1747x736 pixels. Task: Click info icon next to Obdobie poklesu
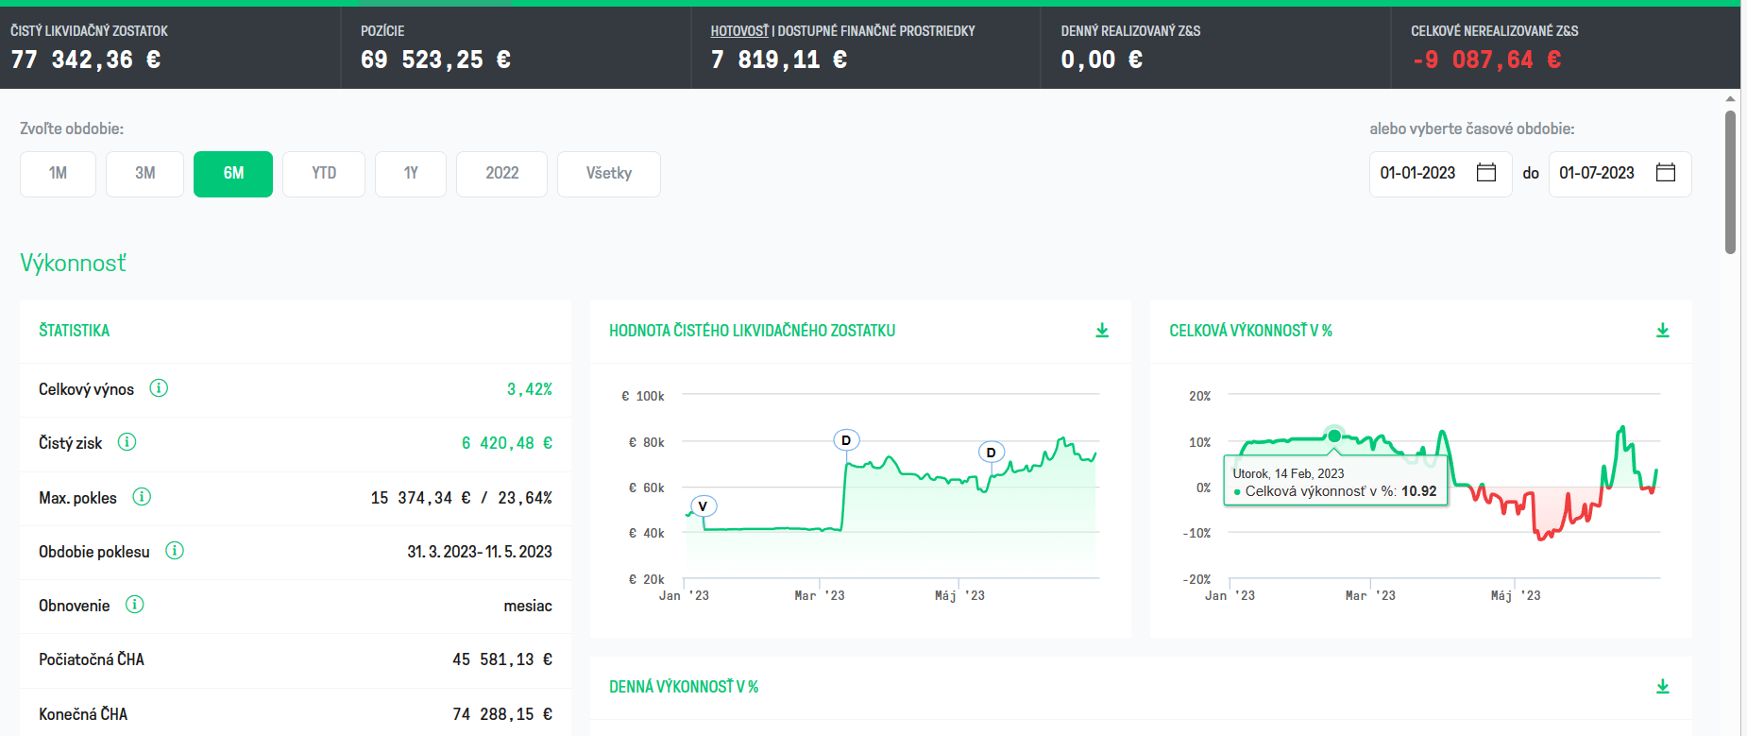click(x=175, y=551)
